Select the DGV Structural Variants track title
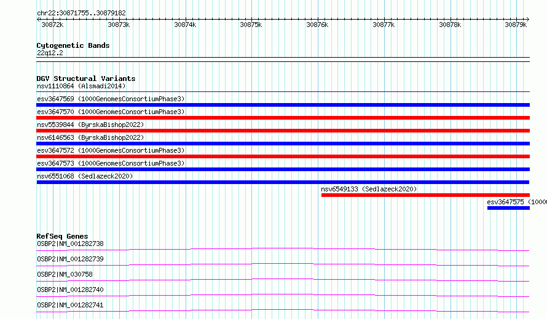This screenshot has width=547, height=319. tap(86, 79)
